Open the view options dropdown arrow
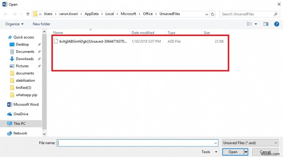Viewport: 283px width, 157px height. point(256,24)
